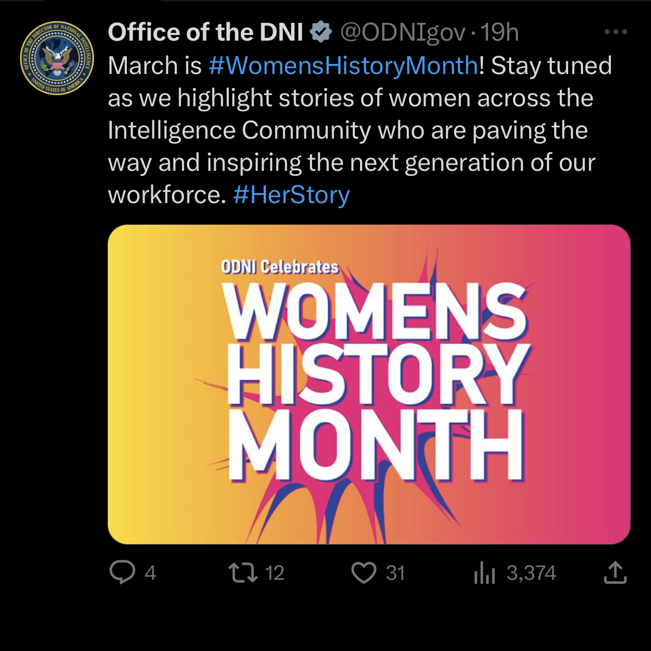Follow the #HerStory hashtag link

292,195
